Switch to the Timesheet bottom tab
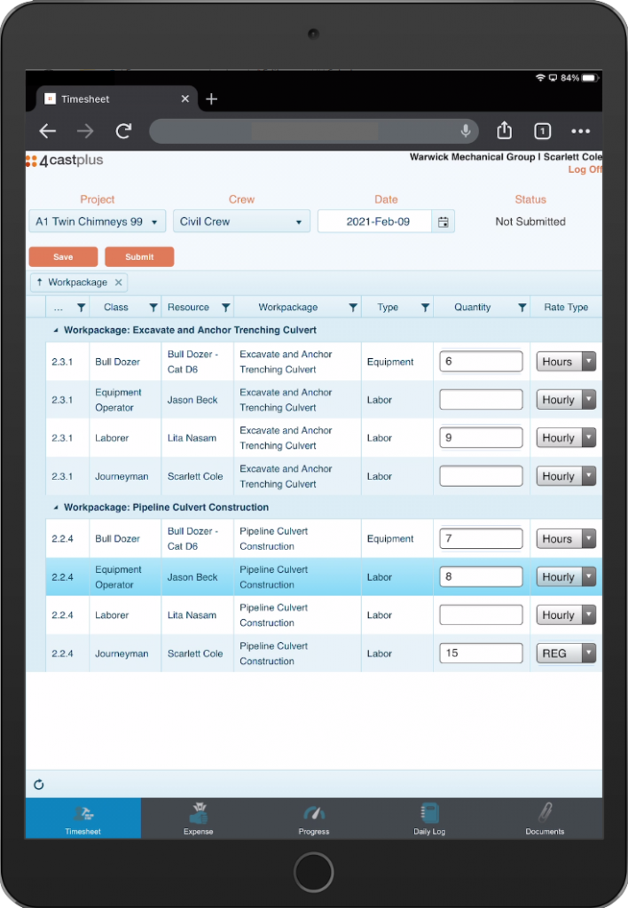This screenshot has height=908, width=628. coord(82,818)
